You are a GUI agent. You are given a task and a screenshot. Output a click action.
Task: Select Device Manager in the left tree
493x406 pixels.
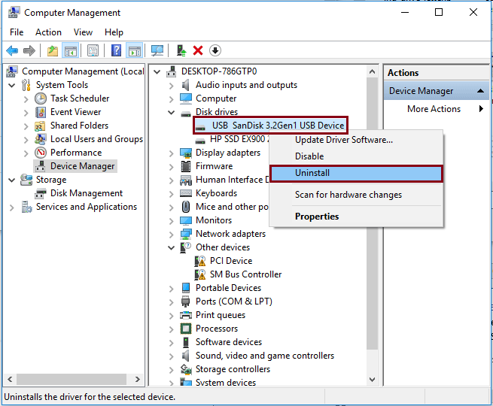coord(82,166)
